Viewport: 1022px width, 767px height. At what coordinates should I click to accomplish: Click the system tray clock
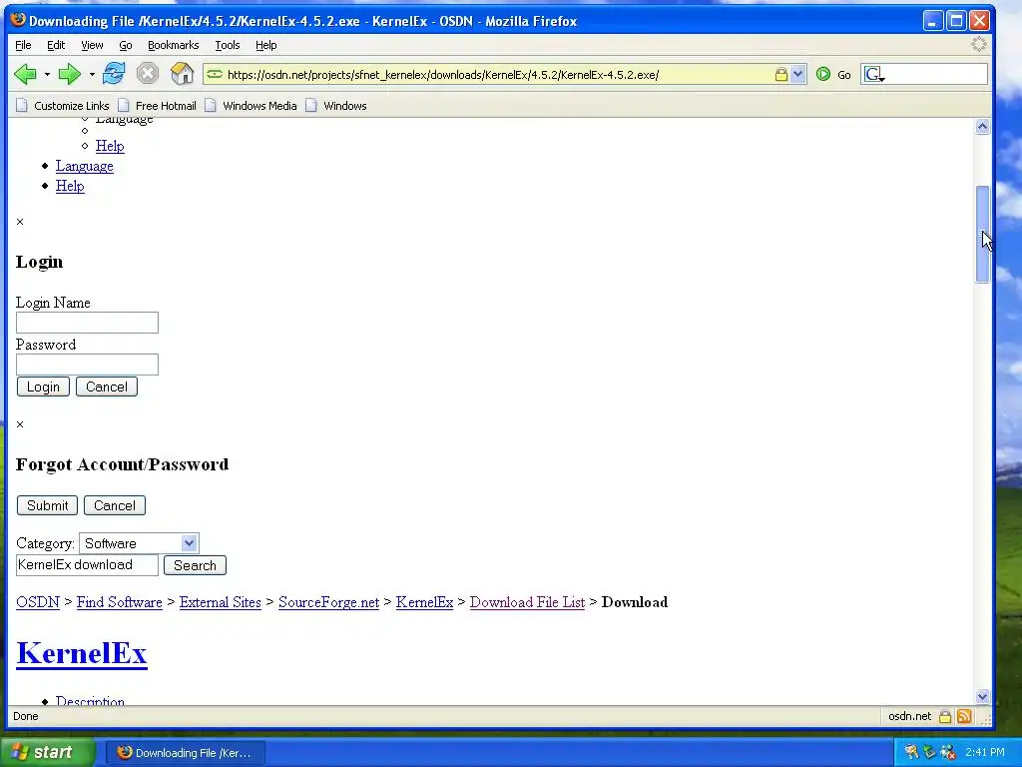tap(985, 753)
